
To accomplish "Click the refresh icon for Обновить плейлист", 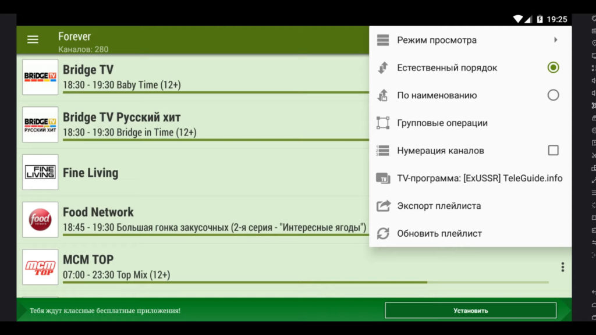I will 383,233.
